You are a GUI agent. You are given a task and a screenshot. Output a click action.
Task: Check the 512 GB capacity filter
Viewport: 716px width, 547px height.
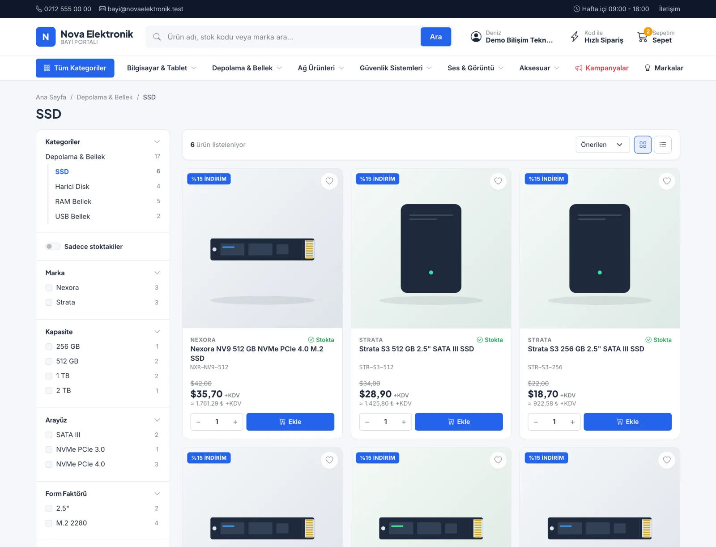pyautogui.click(x=49, y=361)
